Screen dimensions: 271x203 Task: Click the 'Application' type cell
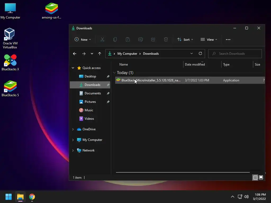click(x=231, y=80)
